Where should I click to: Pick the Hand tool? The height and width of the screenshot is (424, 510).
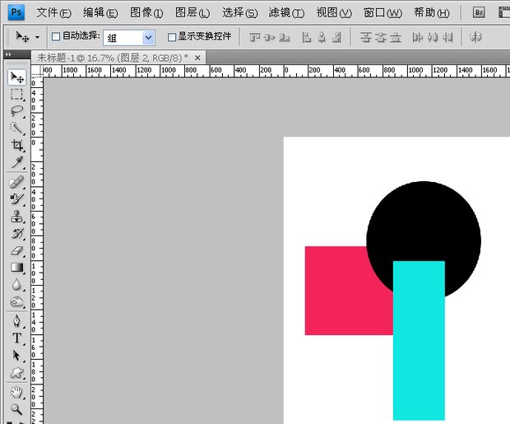[16, 392]
